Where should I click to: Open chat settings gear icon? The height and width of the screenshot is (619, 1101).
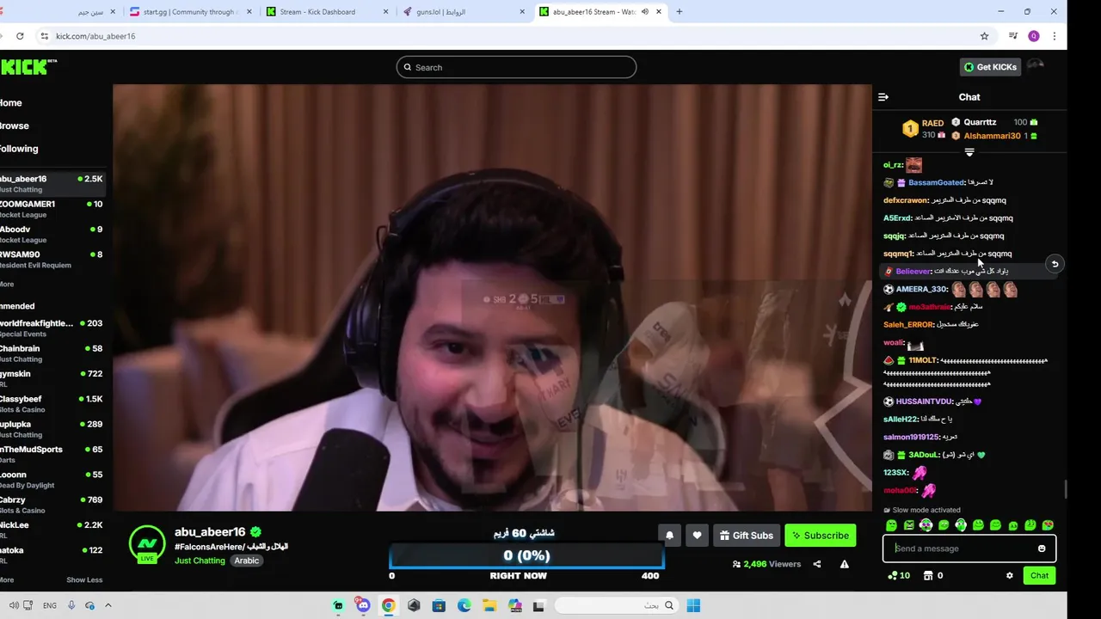(1010, 575)
